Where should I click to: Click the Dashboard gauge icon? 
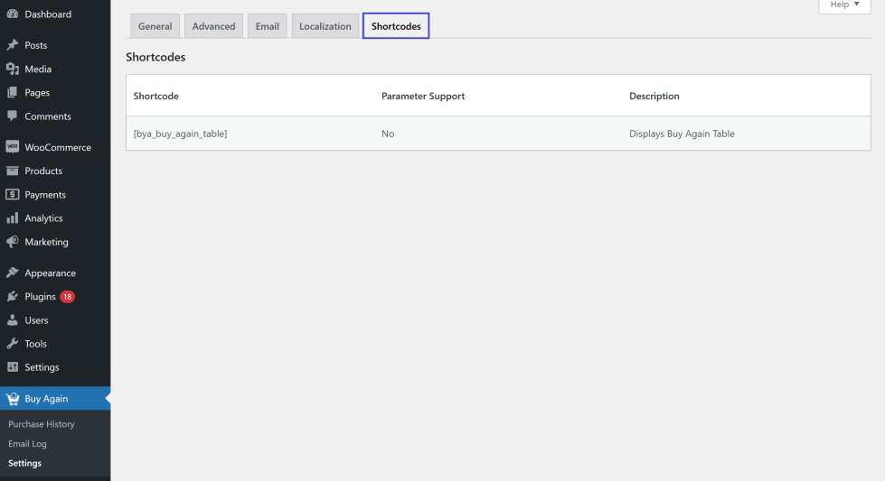(x=13, y=14)
